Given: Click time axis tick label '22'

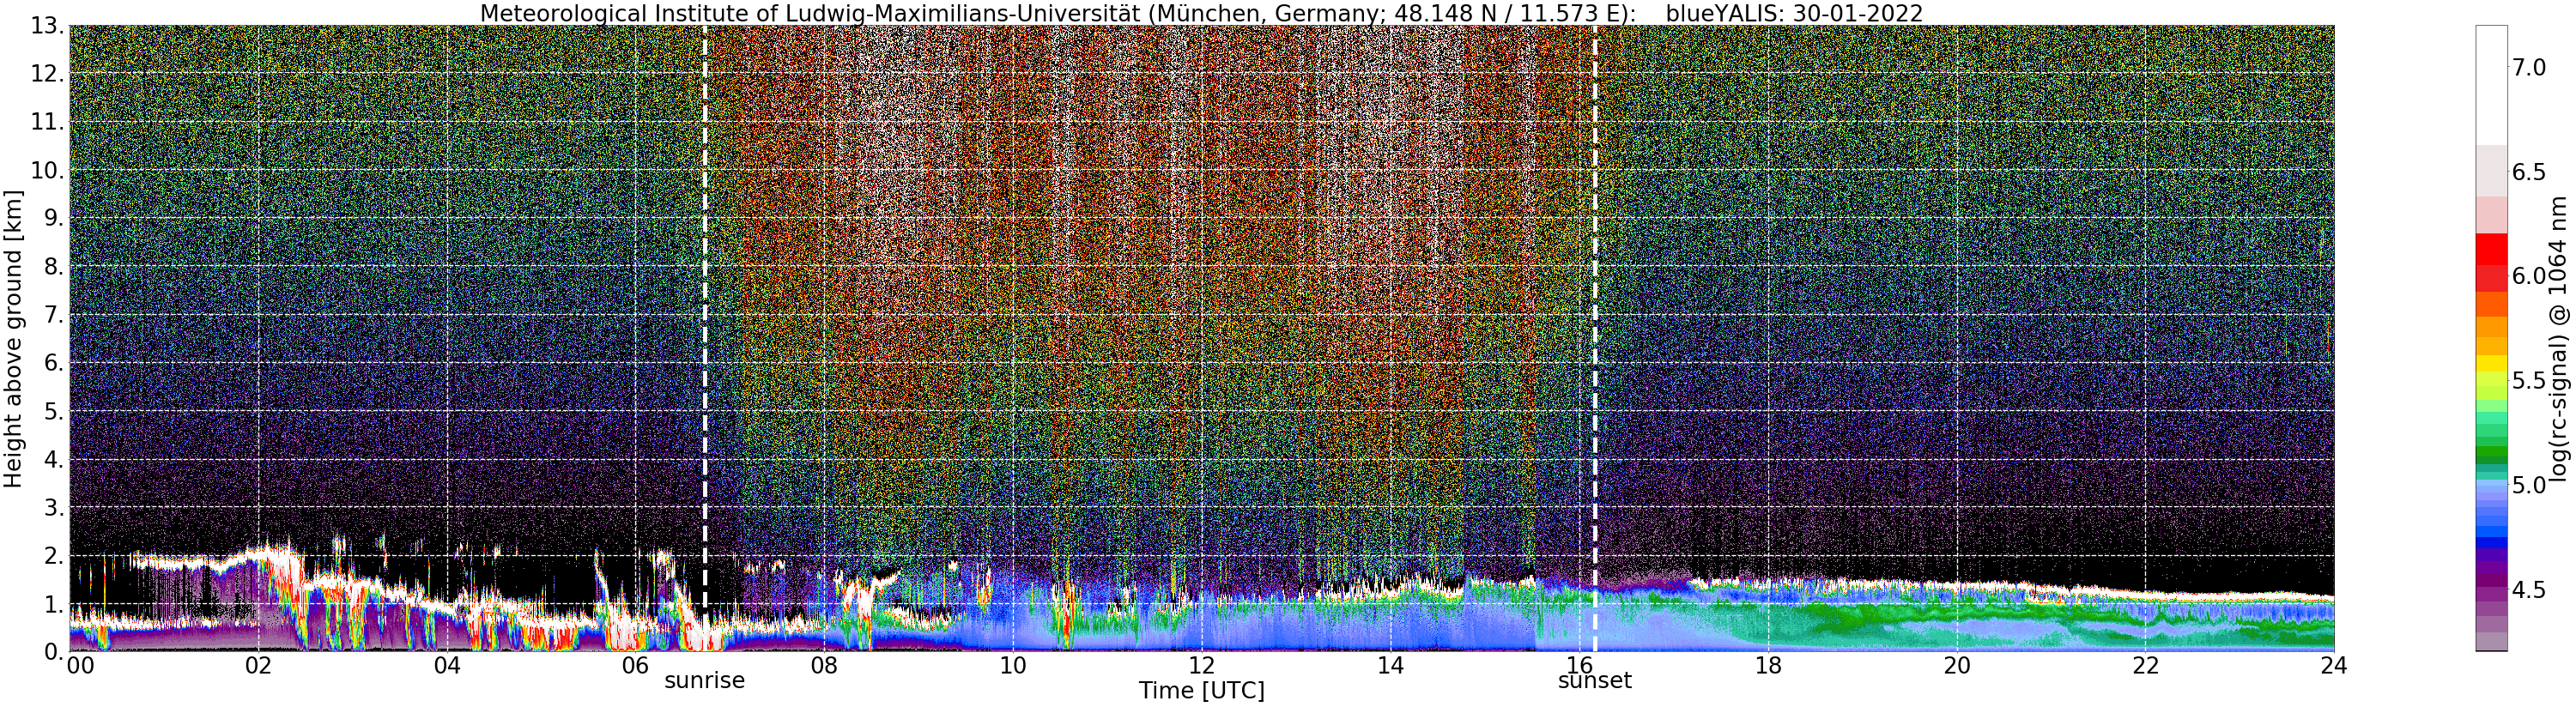Looking at the screenshot, I should [x=2145, y=666].
